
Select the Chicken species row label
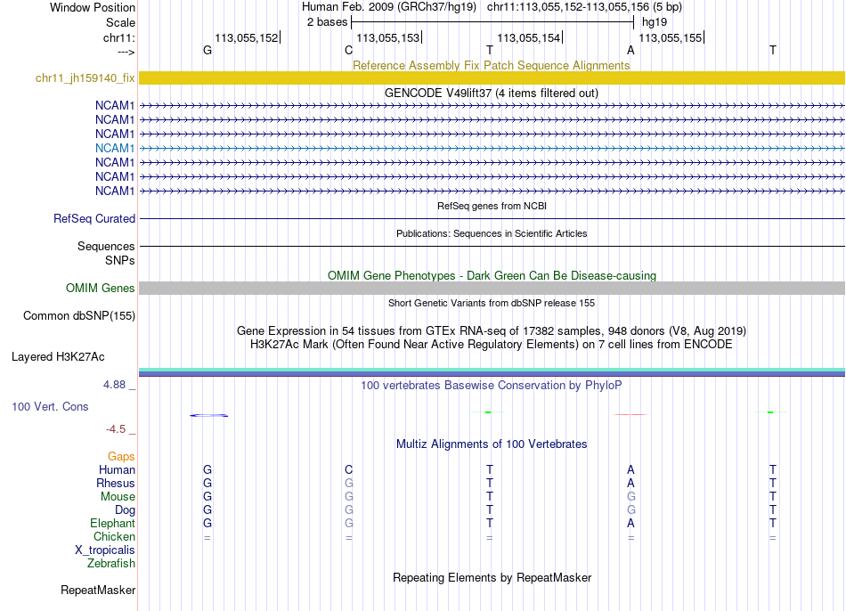114,536
